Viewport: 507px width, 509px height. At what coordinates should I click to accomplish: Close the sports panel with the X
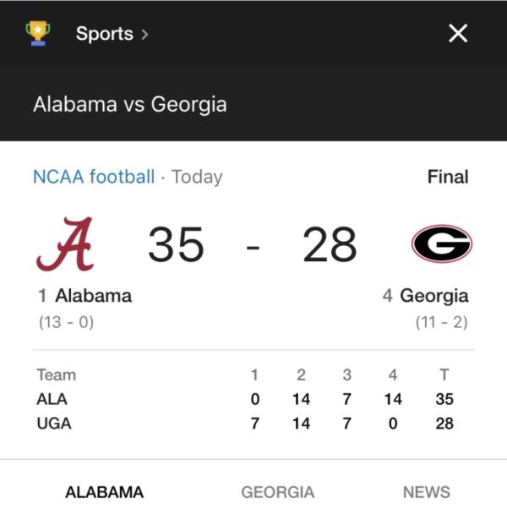point(458,33)
